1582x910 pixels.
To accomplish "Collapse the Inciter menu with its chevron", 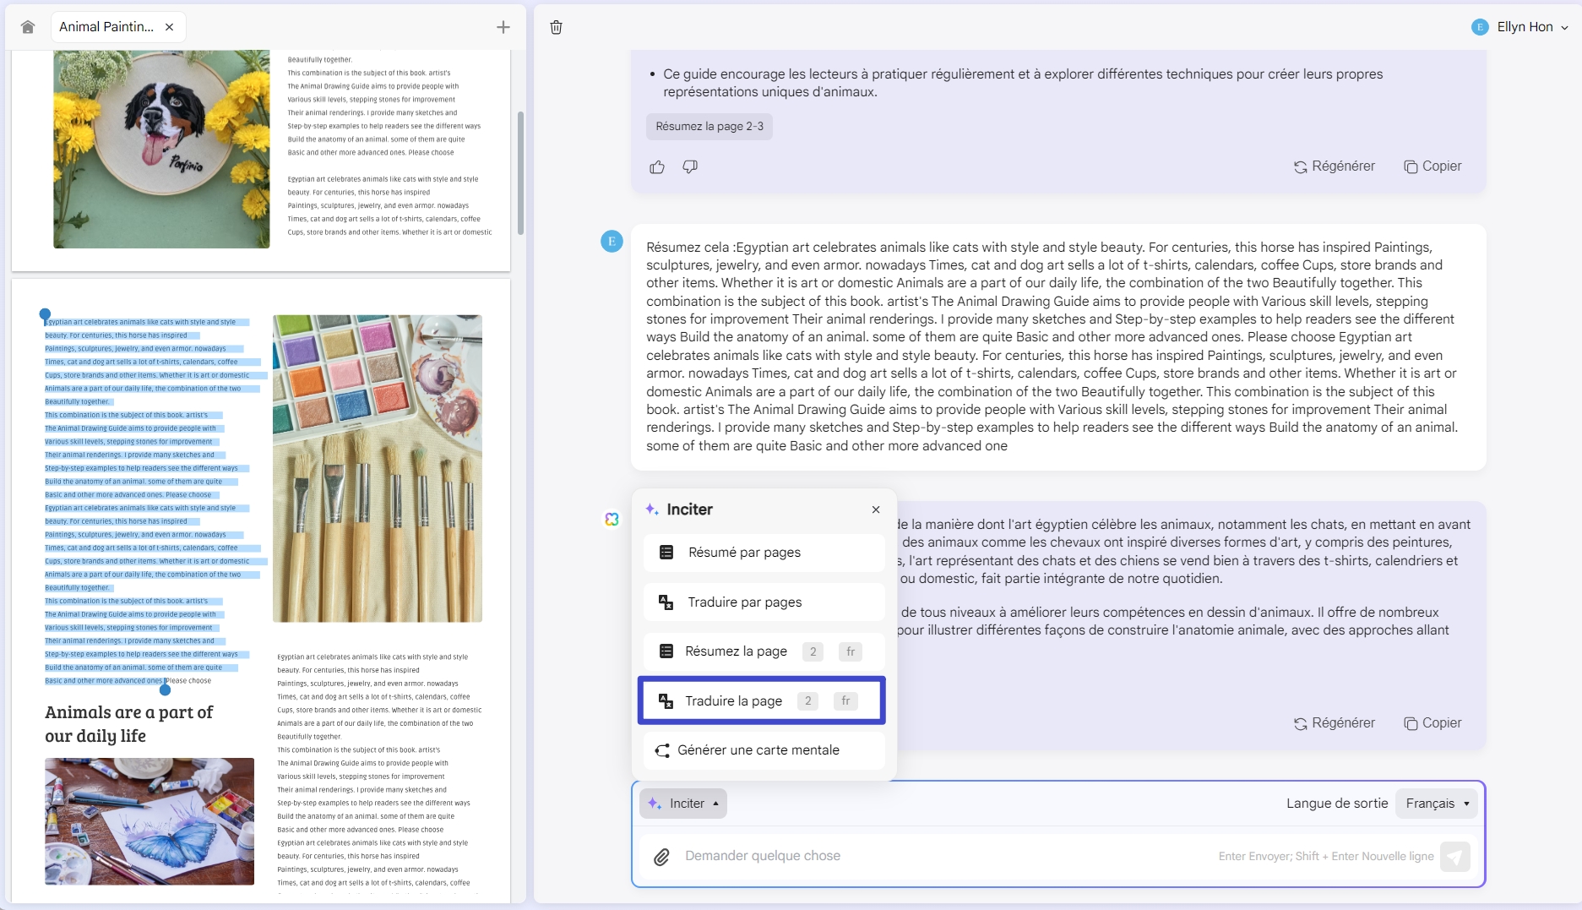I will click(716, 804).
